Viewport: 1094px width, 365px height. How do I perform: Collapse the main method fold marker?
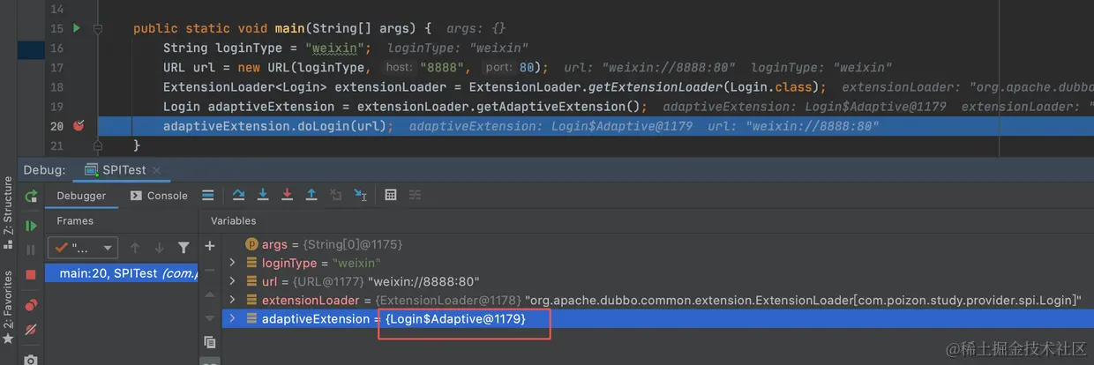pyautogui.click(x=98, y=28)
